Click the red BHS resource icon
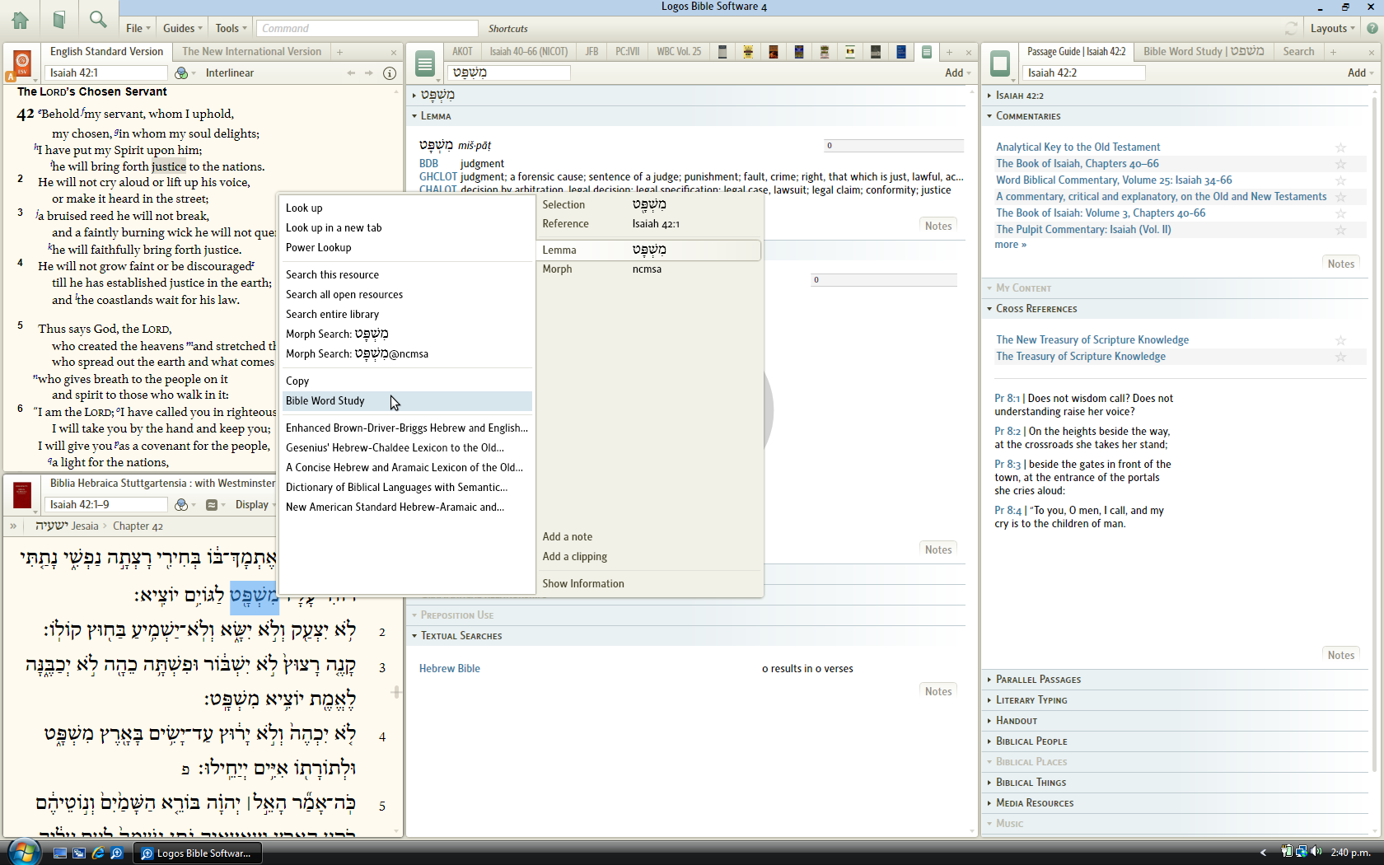The height and width of the screenshot is (865, 1384). click(x=22, y=495)
